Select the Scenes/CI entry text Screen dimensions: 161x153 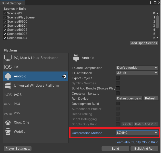pos(15,13)
